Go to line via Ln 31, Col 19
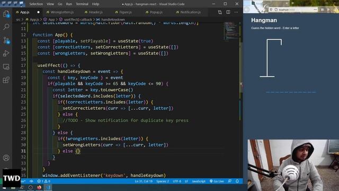This screenshot has width=339, height=191. click(144, 181)
